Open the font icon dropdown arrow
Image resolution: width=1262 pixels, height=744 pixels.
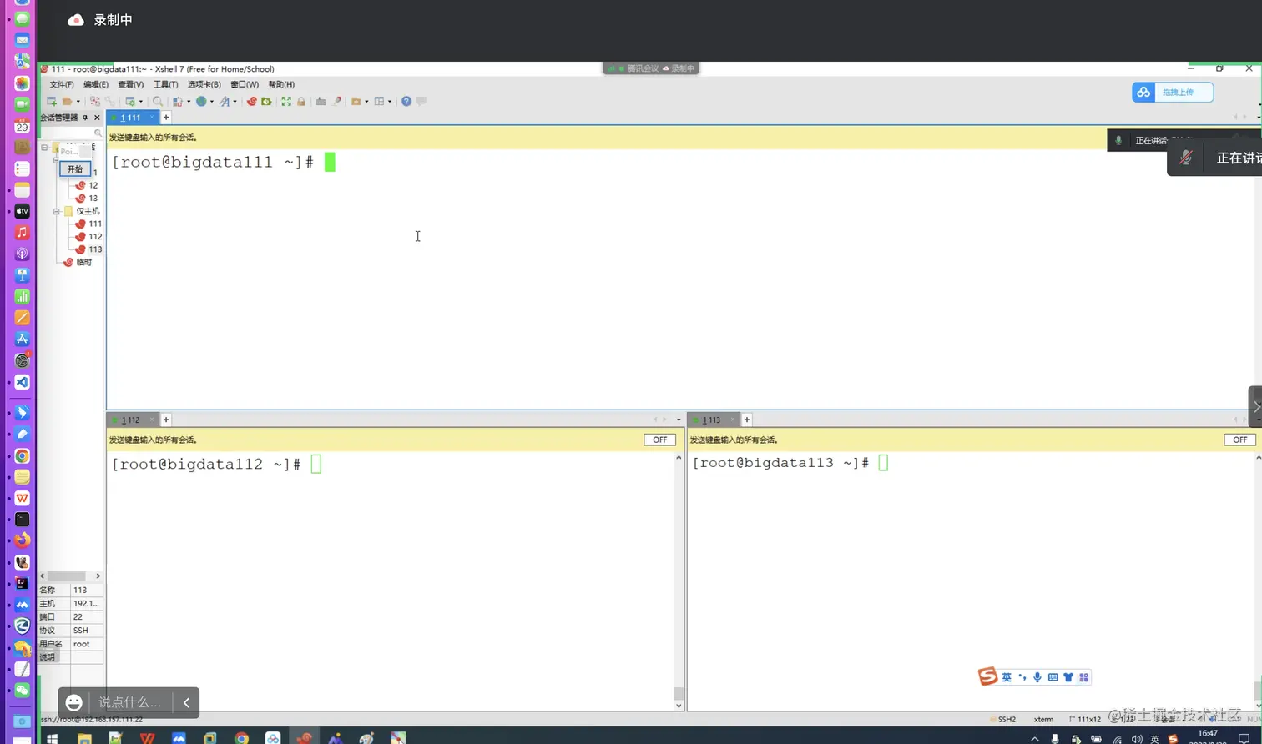[x=235, y=102]
